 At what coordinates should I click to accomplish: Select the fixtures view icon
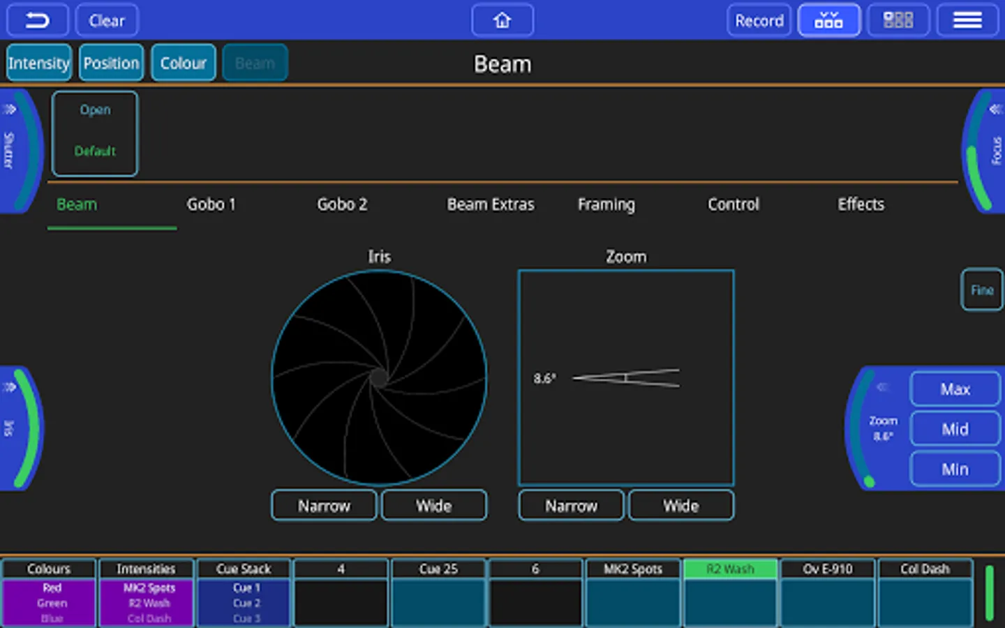click(x=828, y=21)
